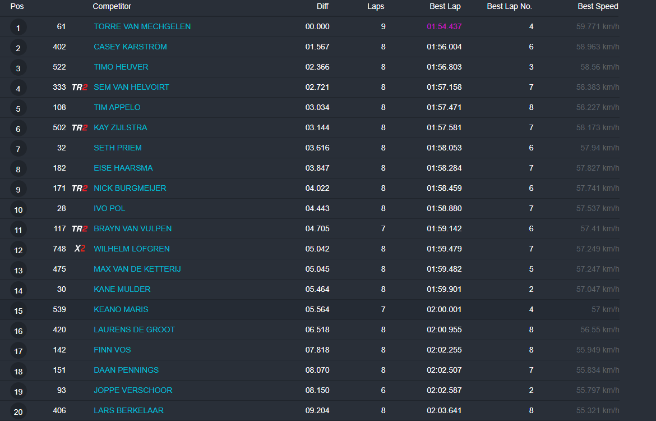Click X2 badge next to Wilhelm Löfgren
This screenshot has width=656, height=421.
click(80, 249)
